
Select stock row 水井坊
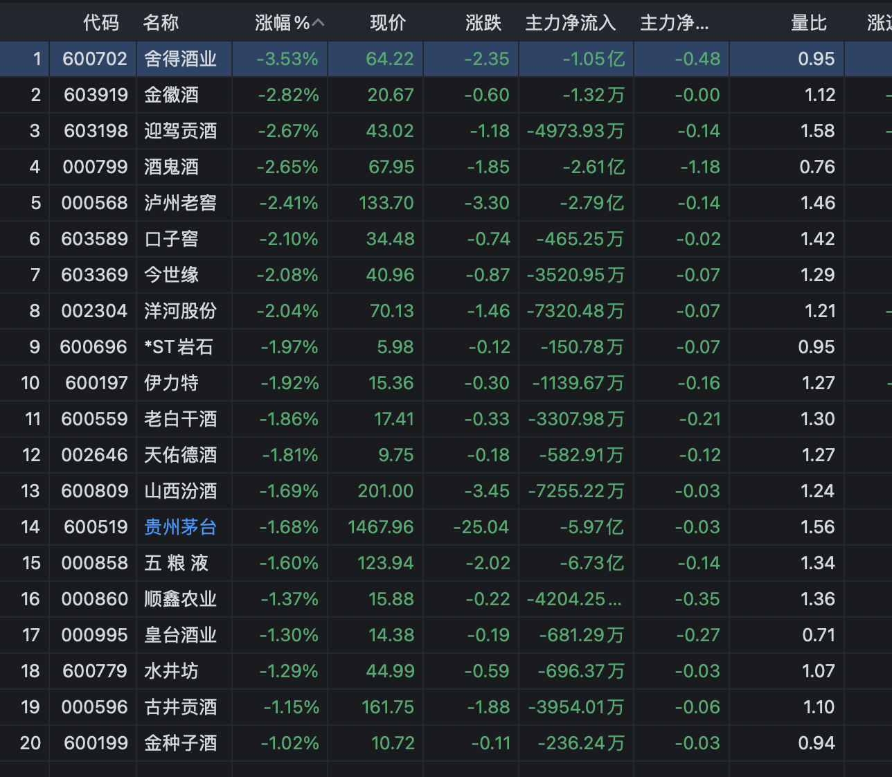pyautogui.click(x=446, y=671)
